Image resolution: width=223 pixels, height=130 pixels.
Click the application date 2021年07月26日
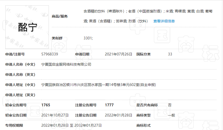click(118, 54)
